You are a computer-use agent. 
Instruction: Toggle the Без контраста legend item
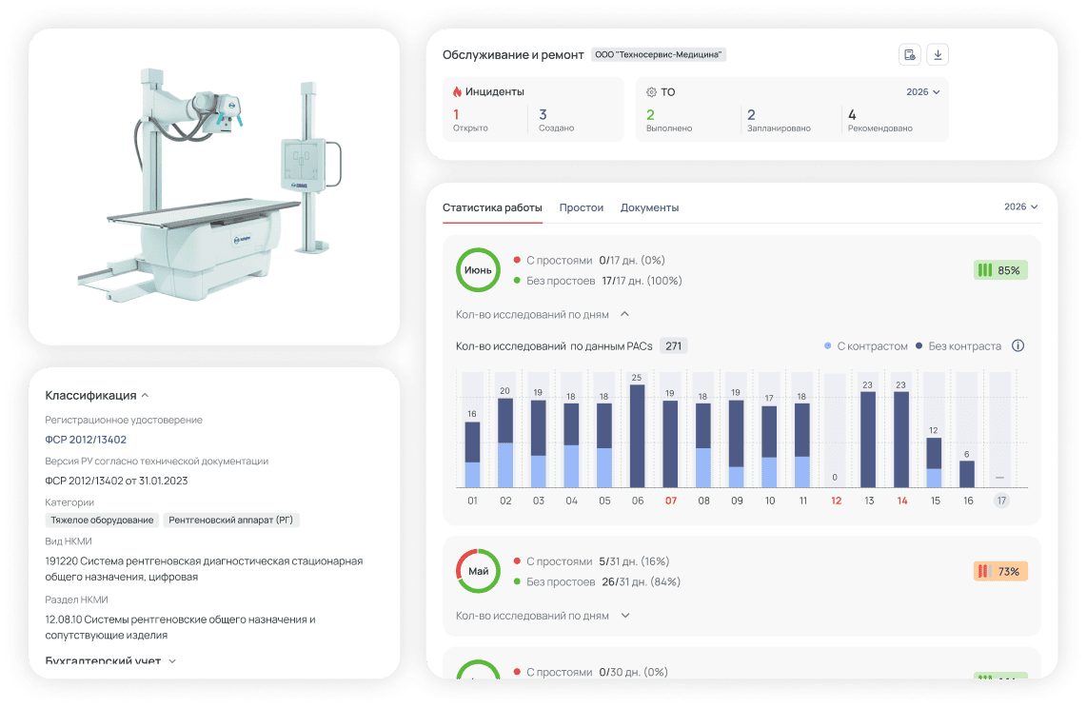pos(959,345)
